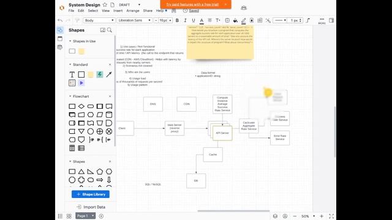Click the undo arrow in the toolbar
The image size is (392, 220).
(60, 20)
